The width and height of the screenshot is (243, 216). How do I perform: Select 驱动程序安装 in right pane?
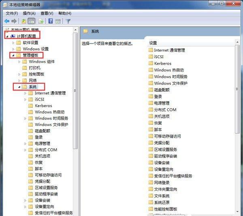(x=166, y=156)
